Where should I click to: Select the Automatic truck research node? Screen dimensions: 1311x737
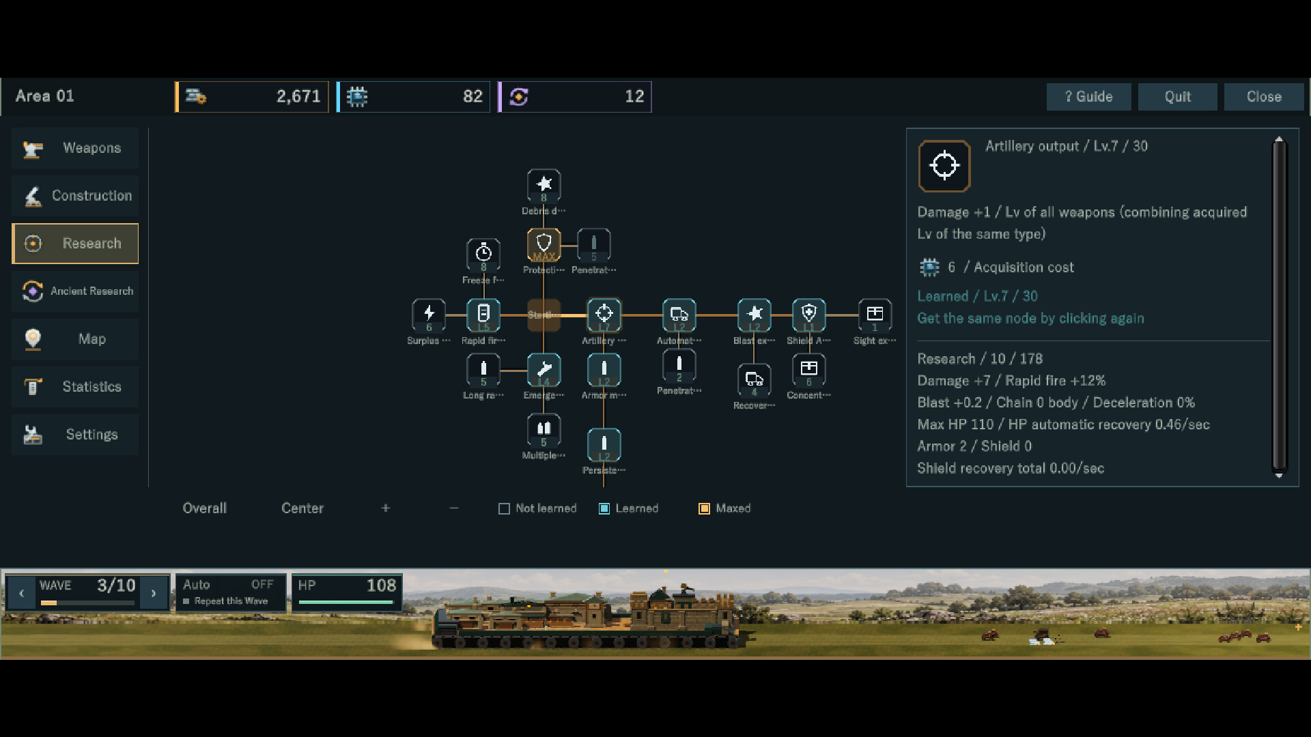[679, 315]
